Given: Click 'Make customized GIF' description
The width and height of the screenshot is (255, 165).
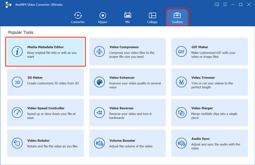Looking at the screenshot, I should [213, 55].
